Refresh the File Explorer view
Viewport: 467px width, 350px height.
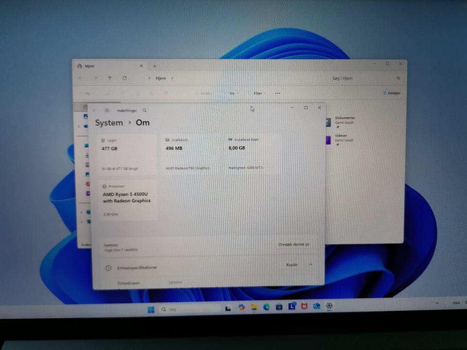(125, 78)
